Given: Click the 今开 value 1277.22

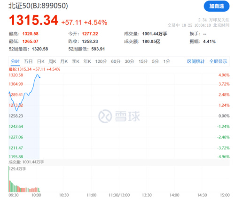Looking at the screenshot, I should (90, 34).
